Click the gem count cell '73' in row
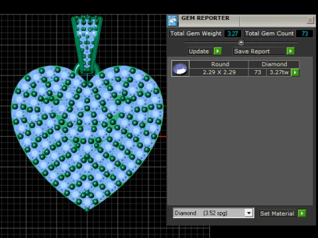 pos(258,72)
